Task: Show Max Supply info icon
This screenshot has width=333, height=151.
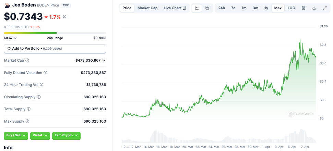Action: click(x=27, y=121)
